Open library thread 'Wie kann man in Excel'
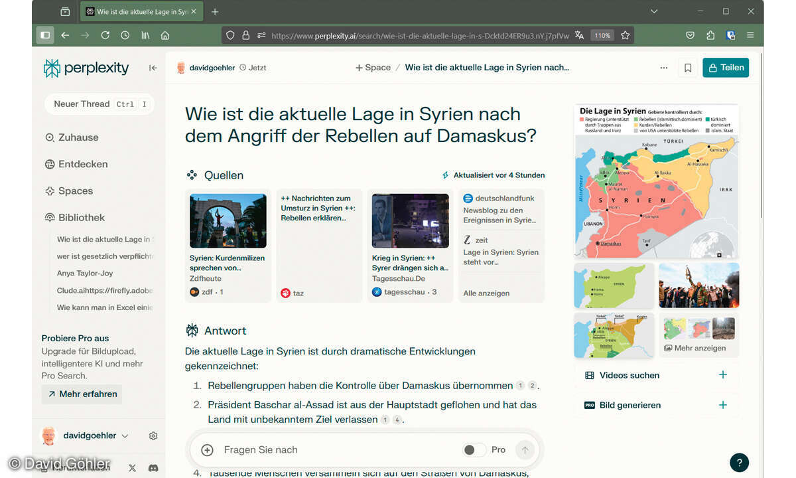Screen dimensions: 796x478 (105, 307)
